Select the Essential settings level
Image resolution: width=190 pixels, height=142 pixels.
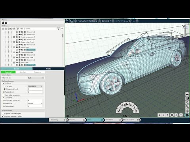pos(8,72)
